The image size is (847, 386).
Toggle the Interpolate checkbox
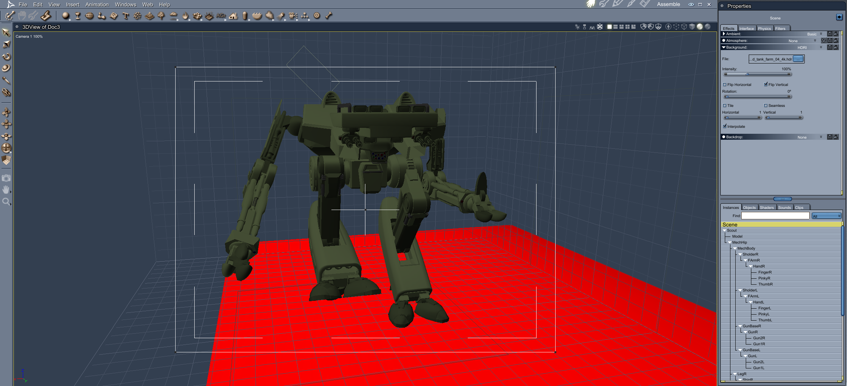click(x=725, y=126)
